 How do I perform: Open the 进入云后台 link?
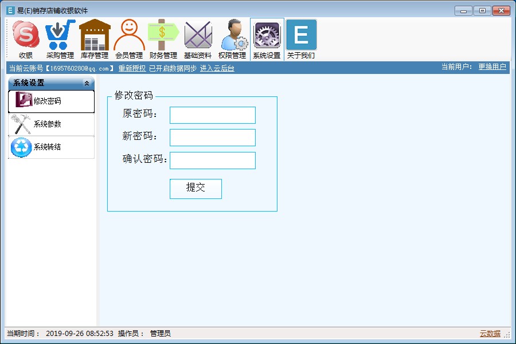[x=217, y=68]
